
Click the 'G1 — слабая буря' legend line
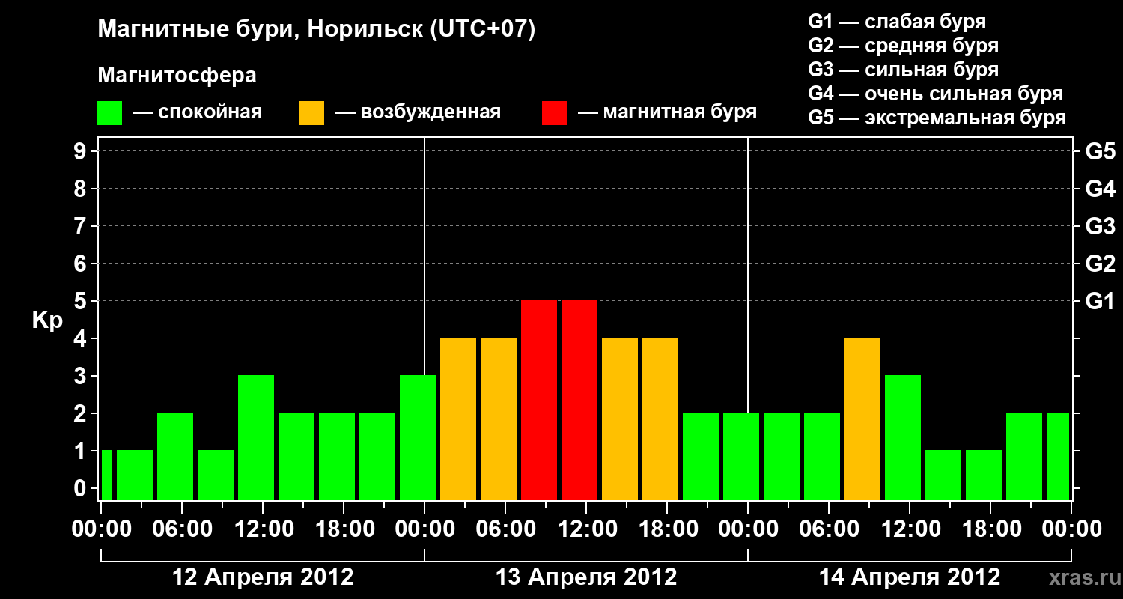897,22
